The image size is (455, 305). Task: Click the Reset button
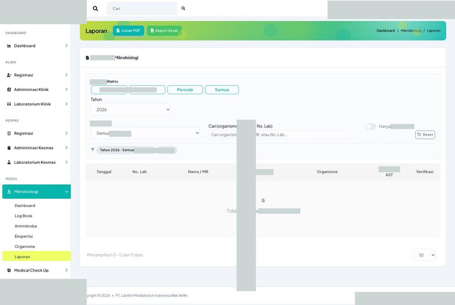(x=425, y=135)
